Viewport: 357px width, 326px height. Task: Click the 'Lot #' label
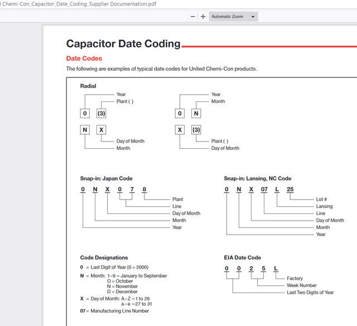(x=321, y=200)
